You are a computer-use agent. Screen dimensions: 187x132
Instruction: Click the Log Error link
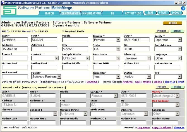[x=143, y=128]
